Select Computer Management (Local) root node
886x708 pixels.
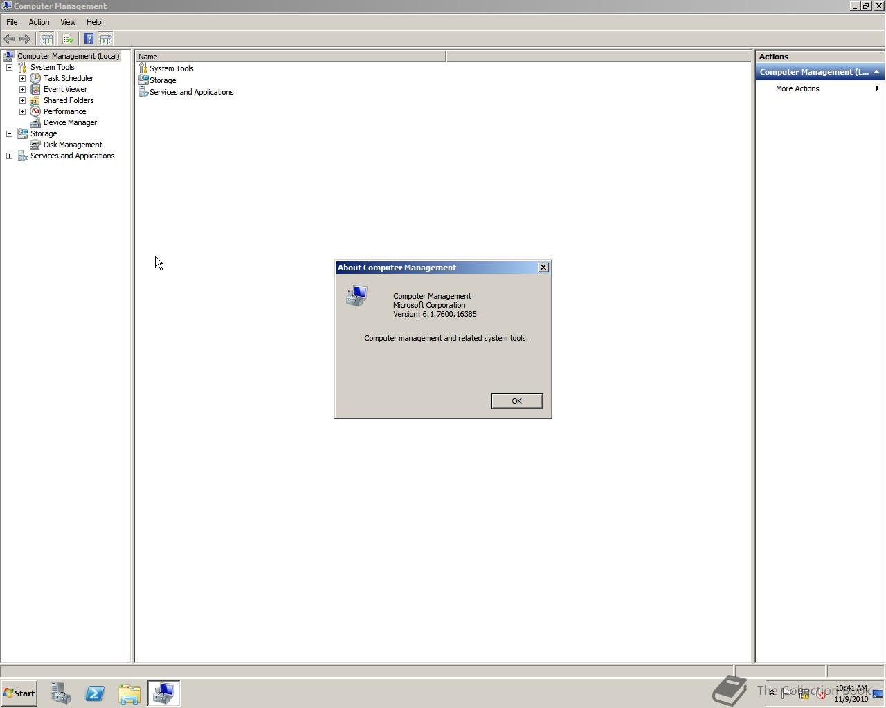(68, 56)
